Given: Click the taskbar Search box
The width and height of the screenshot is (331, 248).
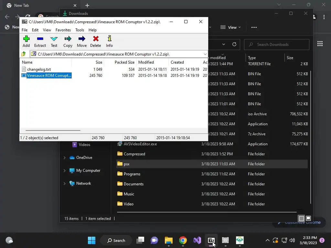Looking at the screenshot, I should click(116, 240).
